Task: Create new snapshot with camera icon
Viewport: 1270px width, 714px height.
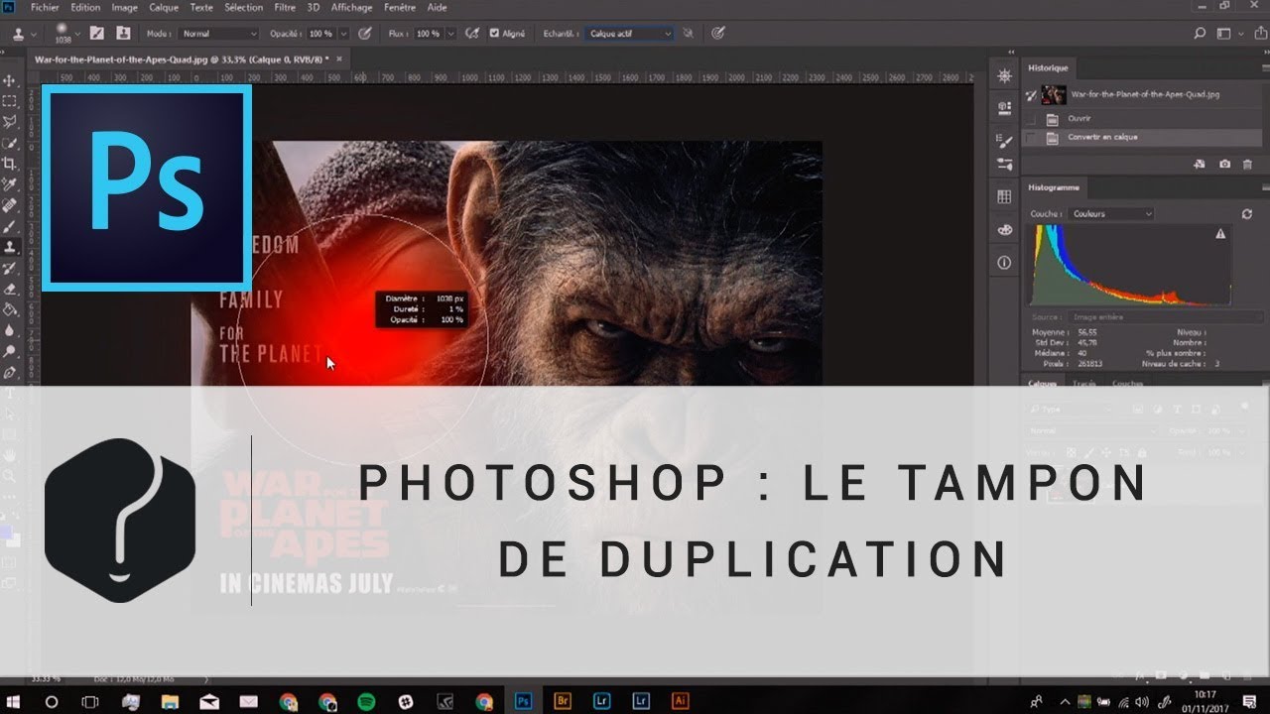Action: click(x=1224, y=164)
